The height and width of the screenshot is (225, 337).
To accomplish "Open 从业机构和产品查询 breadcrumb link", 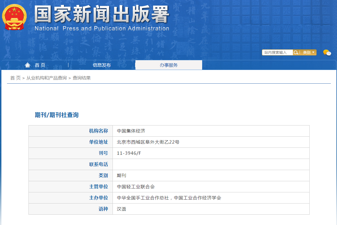I will [46, 78].
